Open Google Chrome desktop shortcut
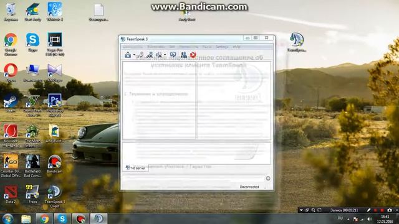Image resolution: width=399 pixels, height=224 pixels. [x=11, y=44]
